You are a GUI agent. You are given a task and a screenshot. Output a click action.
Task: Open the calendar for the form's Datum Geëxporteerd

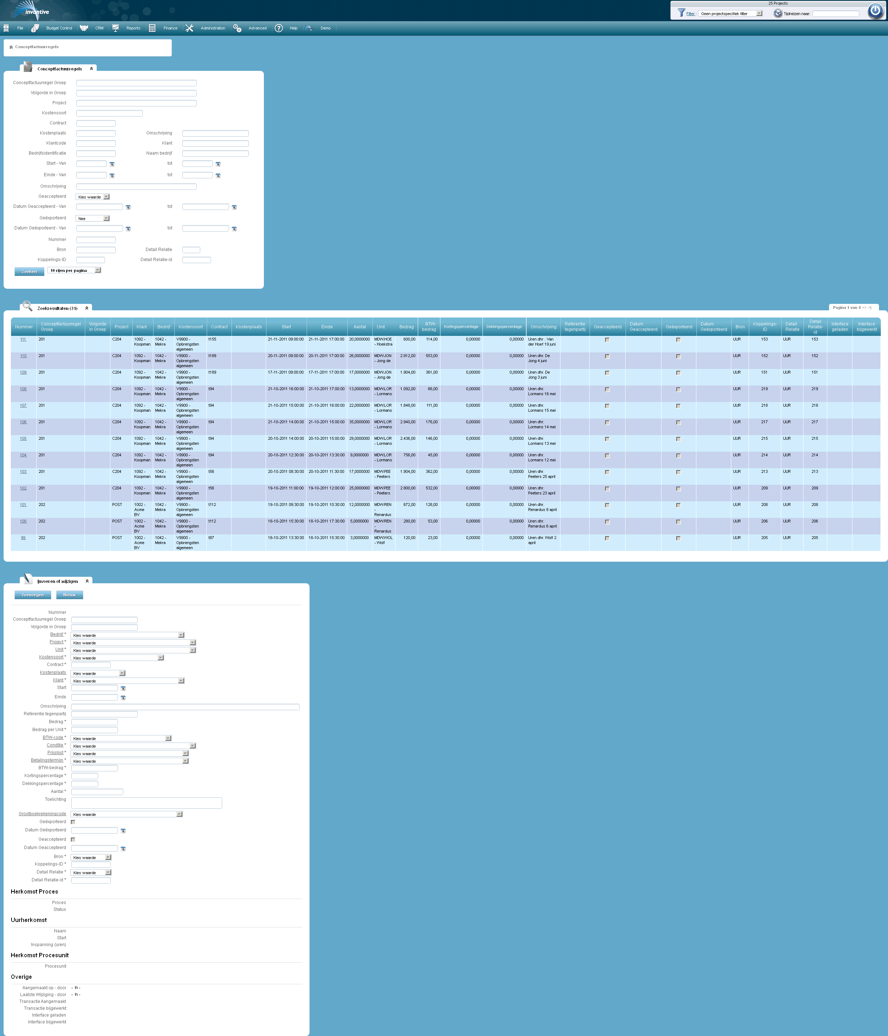(123, 831)
